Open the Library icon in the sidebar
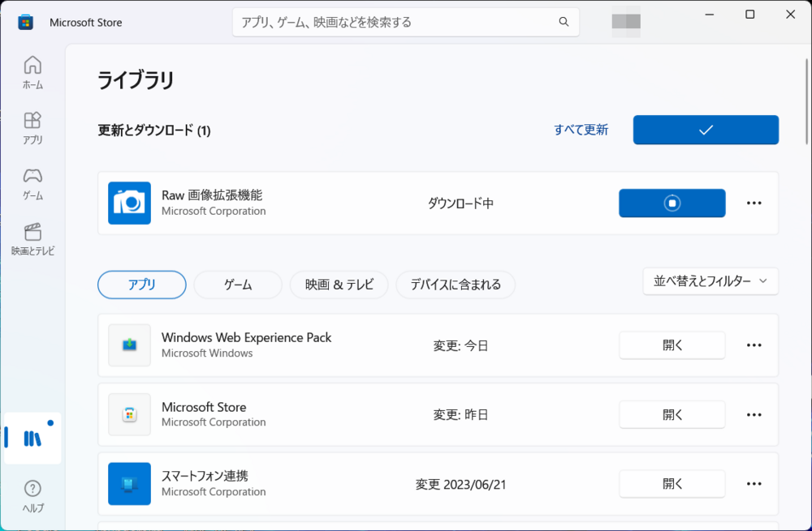Screen dimensions: 812x531 (x=32, y=439)
